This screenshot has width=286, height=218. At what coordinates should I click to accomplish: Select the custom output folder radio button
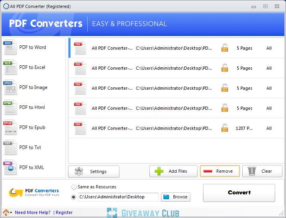click(x=74, y=197)
